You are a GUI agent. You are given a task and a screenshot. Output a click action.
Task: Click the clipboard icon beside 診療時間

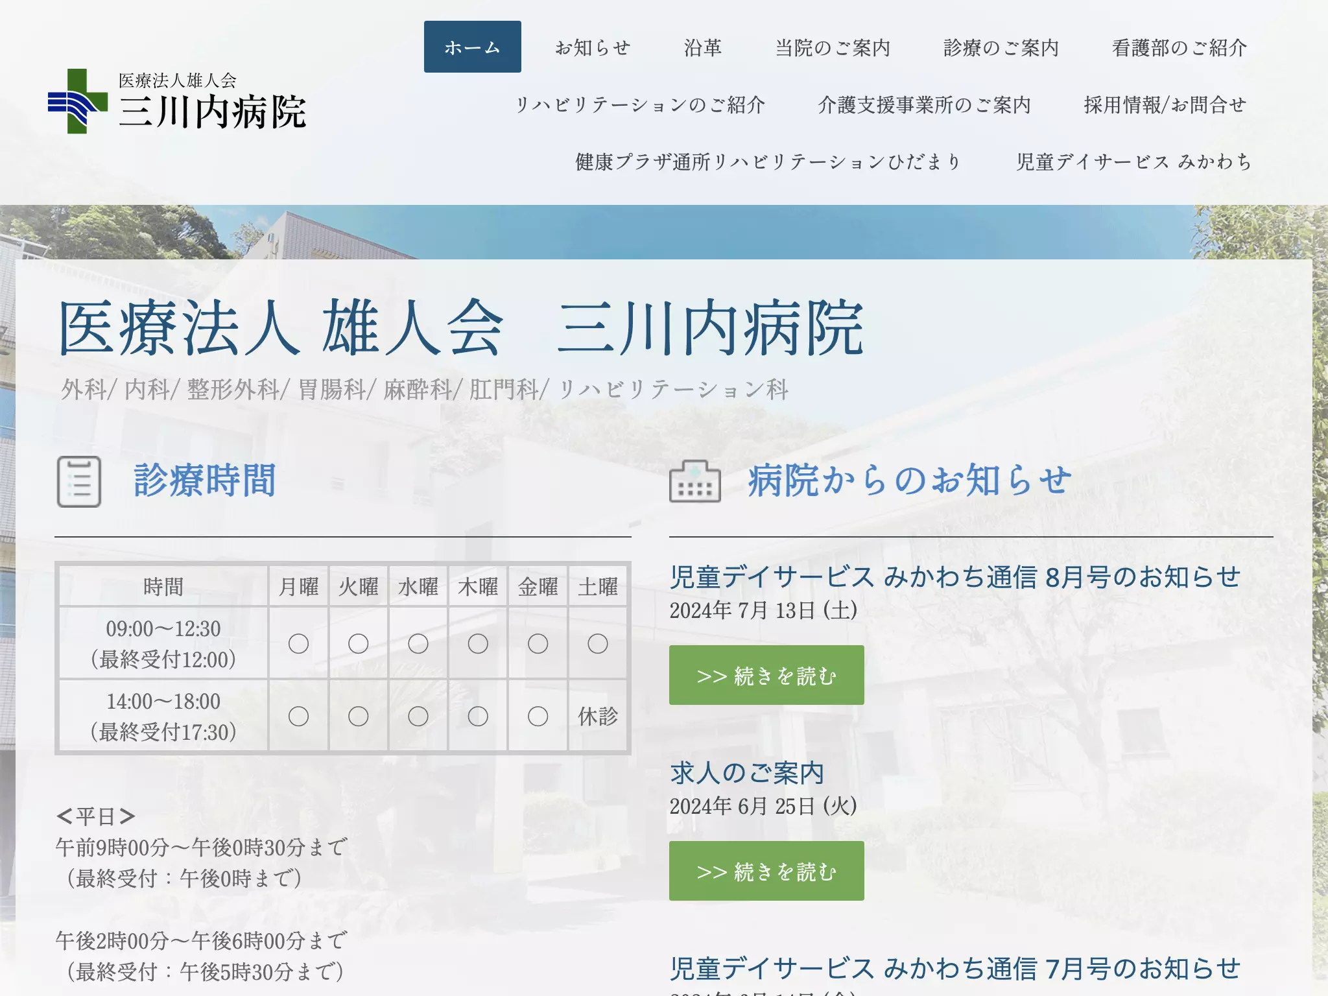coord(79,481)
